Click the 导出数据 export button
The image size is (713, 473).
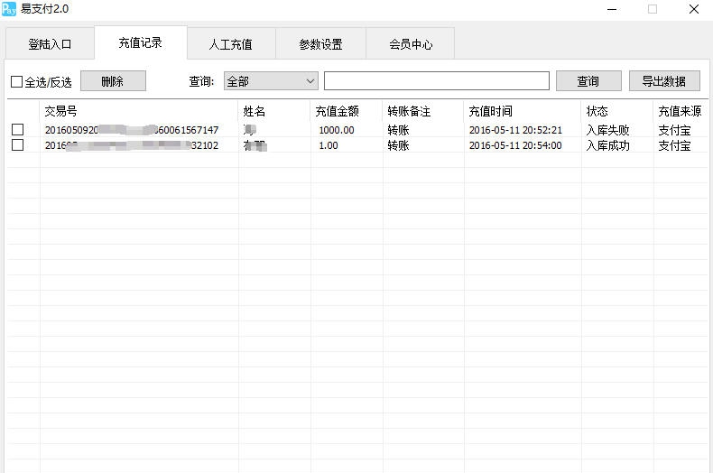click(664, 81)
